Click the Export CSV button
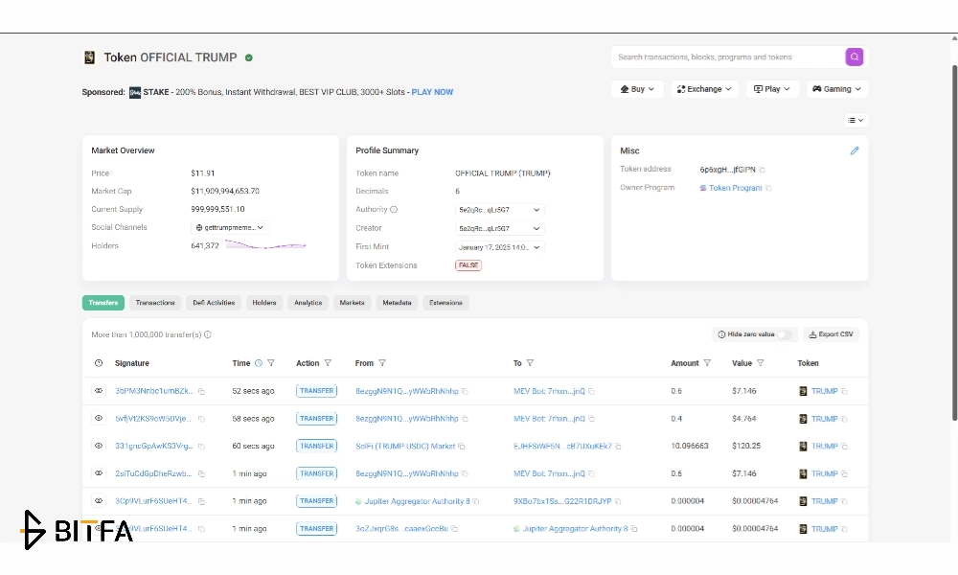 [x=831, y=334]
